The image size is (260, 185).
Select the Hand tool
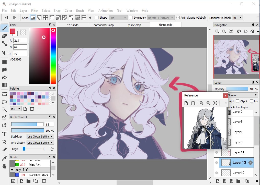5,166
